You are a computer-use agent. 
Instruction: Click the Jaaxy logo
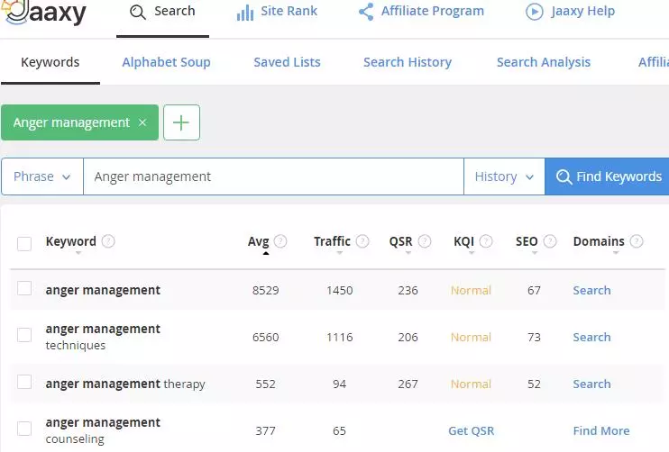click(43, 13)
